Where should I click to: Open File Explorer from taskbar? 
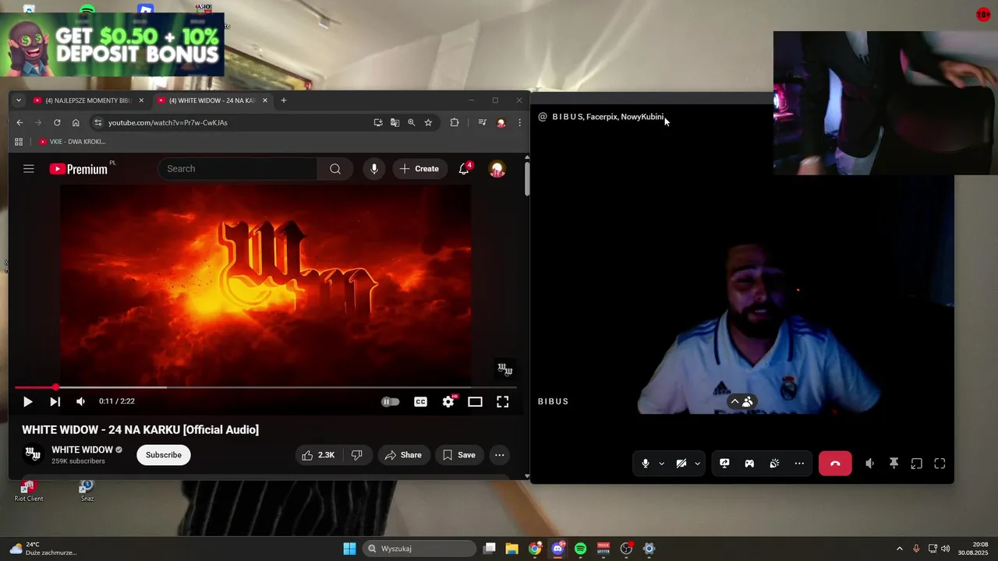point(511,549)
